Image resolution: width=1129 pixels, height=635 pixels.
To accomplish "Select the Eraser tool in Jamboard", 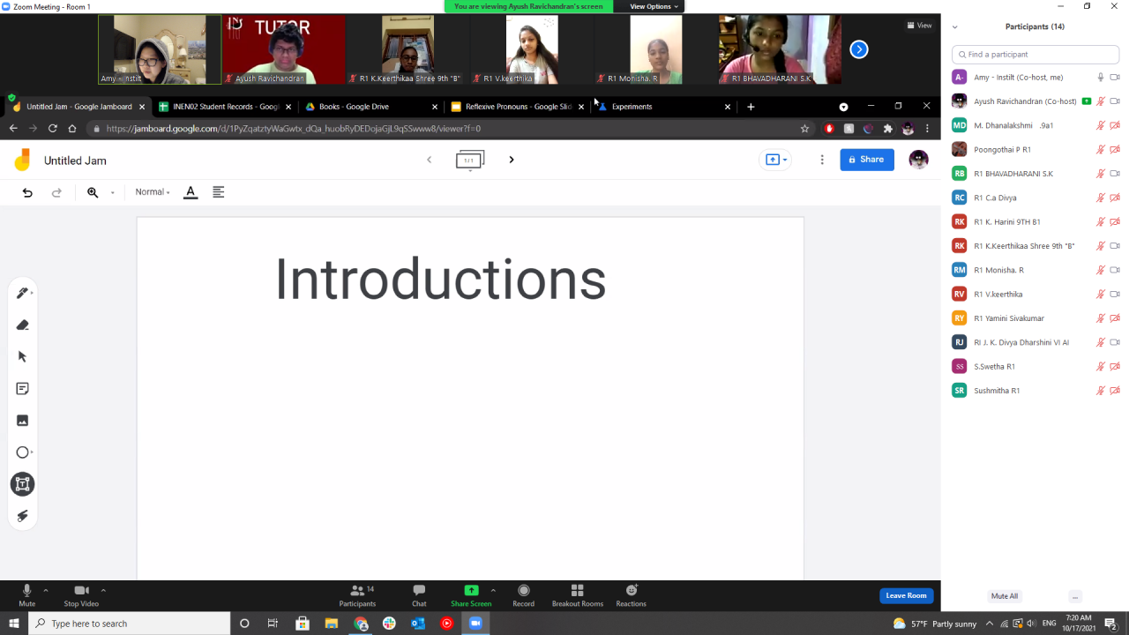I will click(x=23, y=325).
